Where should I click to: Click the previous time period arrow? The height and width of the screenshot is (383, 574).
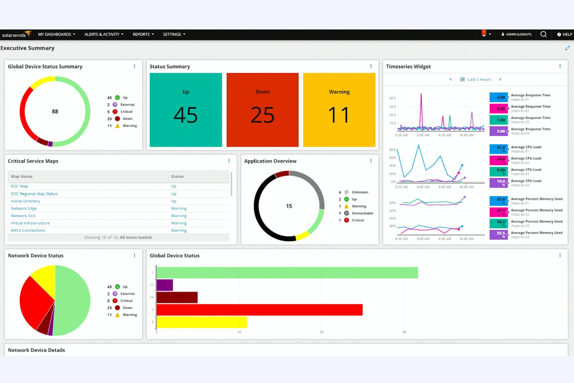pos(450,79)
